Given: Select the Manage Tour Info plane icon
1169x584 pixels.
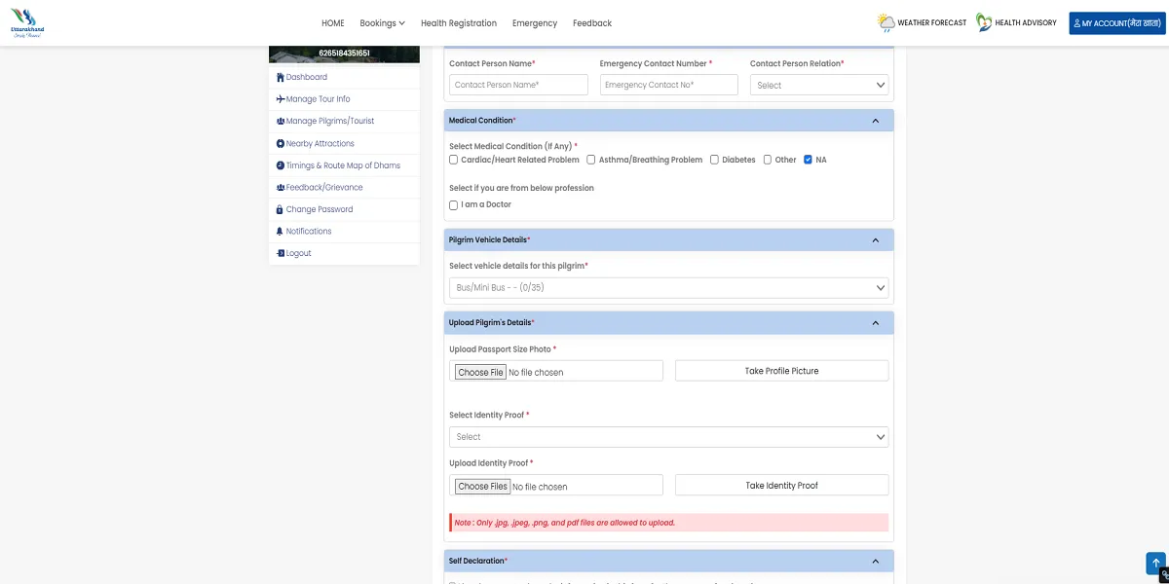Looking at the screenshot, I should coord(283,99).
